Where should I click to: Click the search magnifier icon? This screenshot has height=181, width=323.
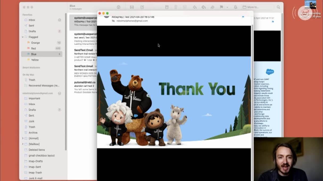278,7
